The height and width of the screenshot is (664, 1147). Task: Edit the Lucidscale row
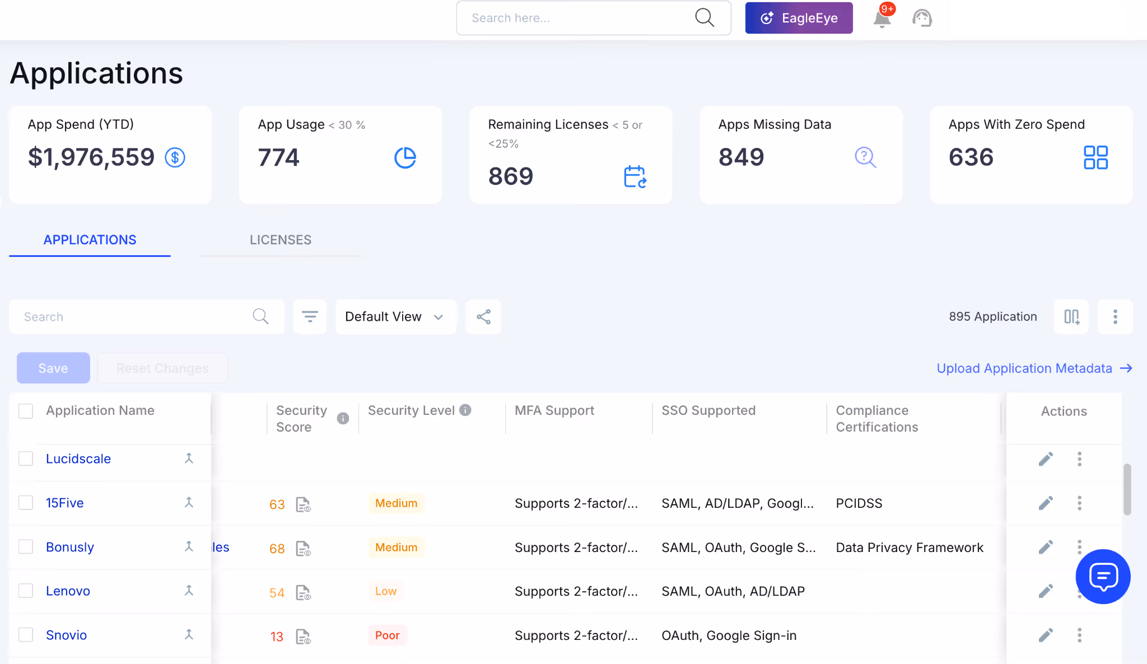click(1046, 459)
